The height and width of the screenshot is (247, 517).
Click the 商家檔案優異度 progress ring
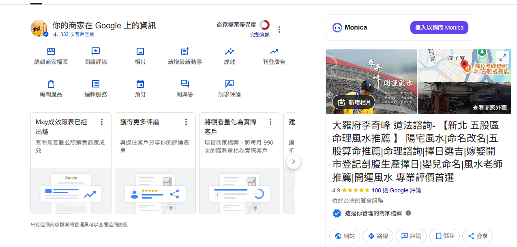[x=264, y=25]
